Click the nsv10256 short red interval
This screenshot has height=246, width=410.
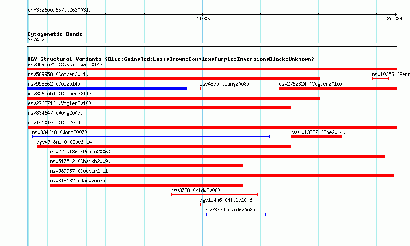[x=381, y=79]
